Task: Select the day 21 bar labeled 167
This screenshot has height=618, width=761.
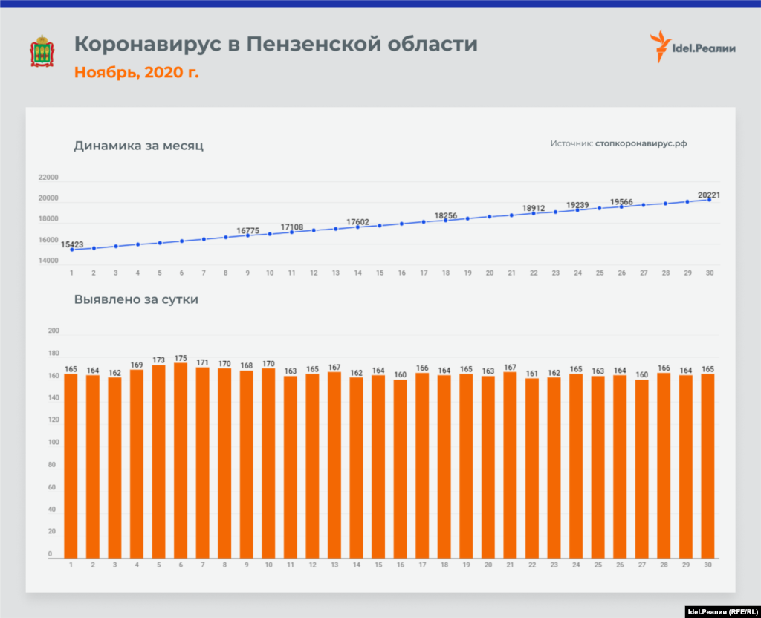Action: pos(511,465)
